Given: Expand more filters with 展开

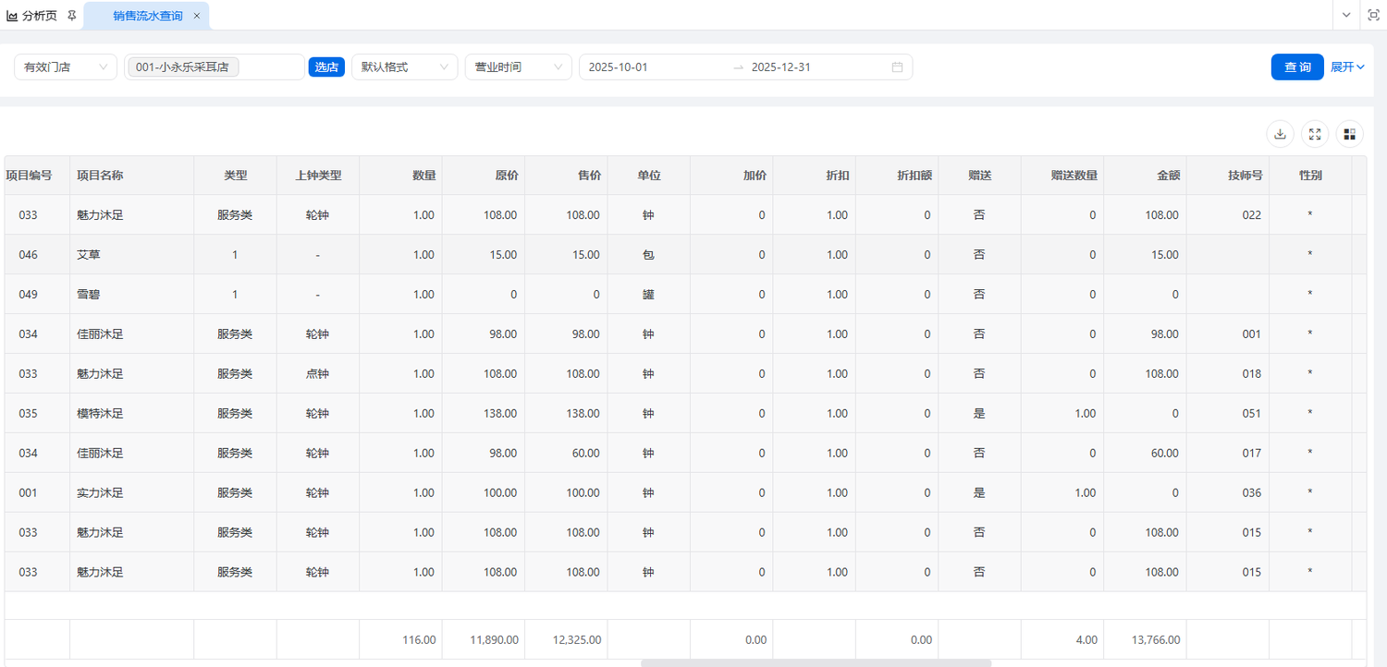Looking at the screenshot, I should coord(1347,67).
